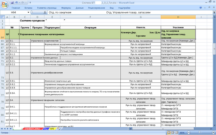
Task: Save the workbook from Quick Access toolbar
Action: pos(12,2)
